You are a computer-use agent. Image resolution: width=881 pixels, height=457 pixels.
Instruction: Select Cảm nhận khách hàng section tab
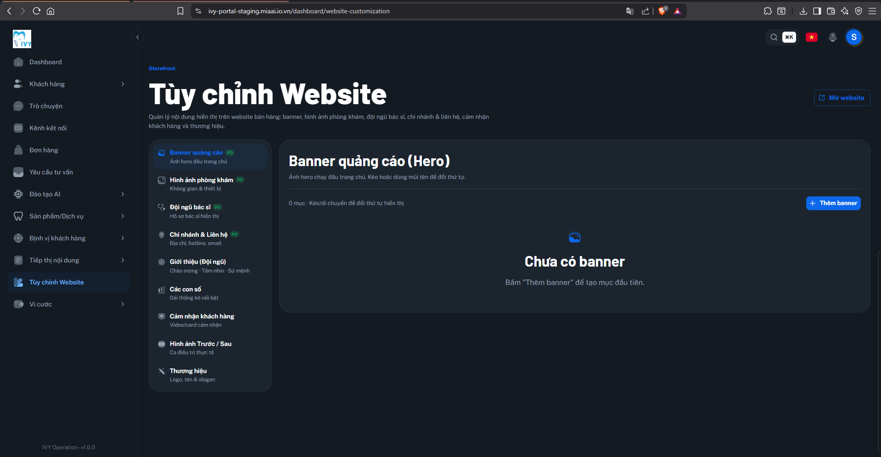point(210,320)
